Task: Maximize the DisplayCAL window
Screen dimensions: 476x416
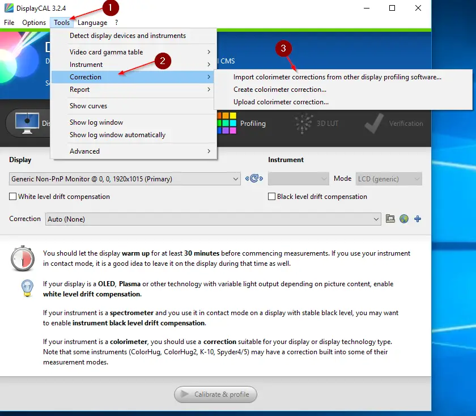Action: pos(392,8)
